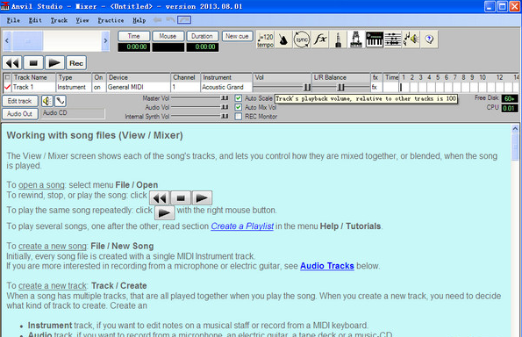
Task: Click the Track 1 name cell
Action: [x=33, y=87]
